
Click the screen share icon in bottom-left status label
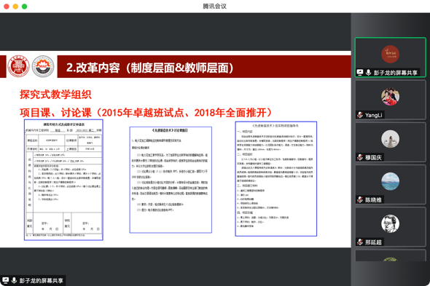click(6, 280)
